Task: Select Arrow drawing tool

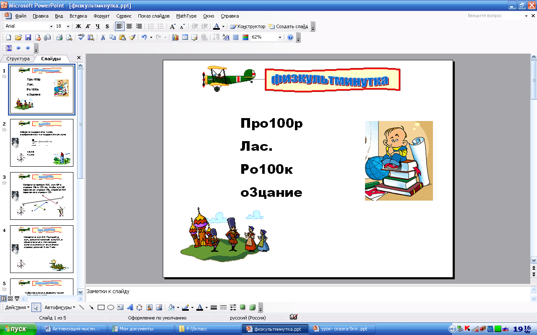Action: point(91,307)
